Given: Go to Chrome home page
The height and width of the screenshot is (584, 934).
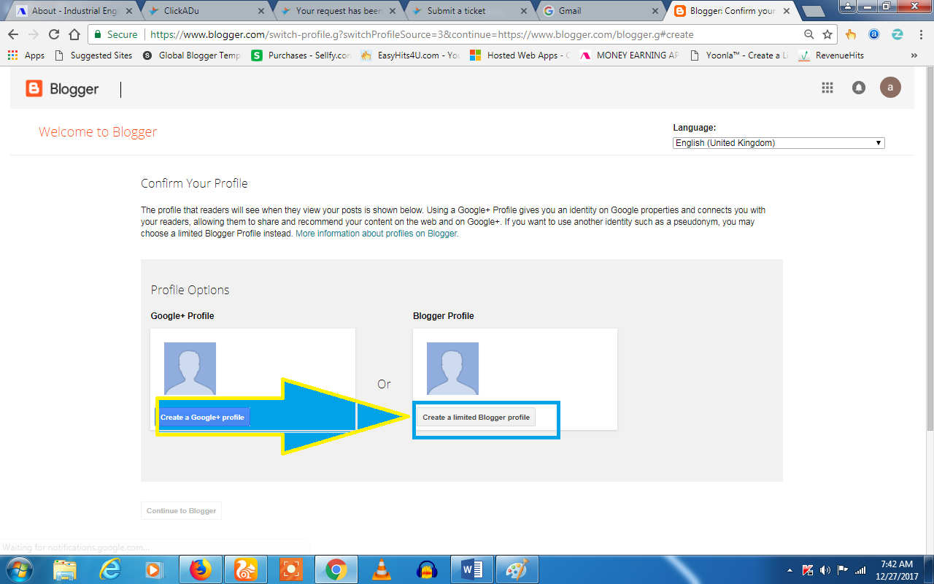Looking at the screenshot, I should (74, 34).
